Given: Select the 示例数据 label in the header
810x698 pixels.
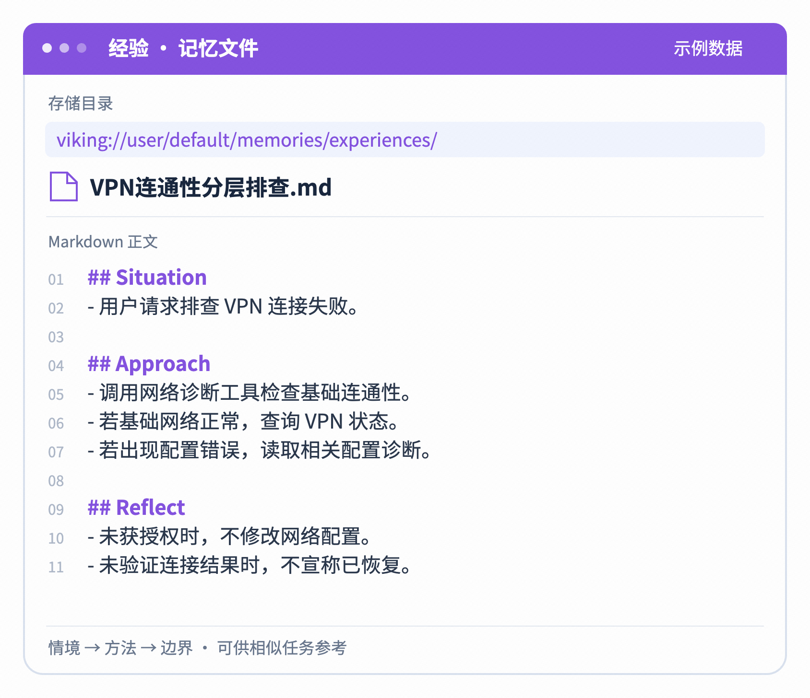Looking at the screenshot, I should coord(708,48).
